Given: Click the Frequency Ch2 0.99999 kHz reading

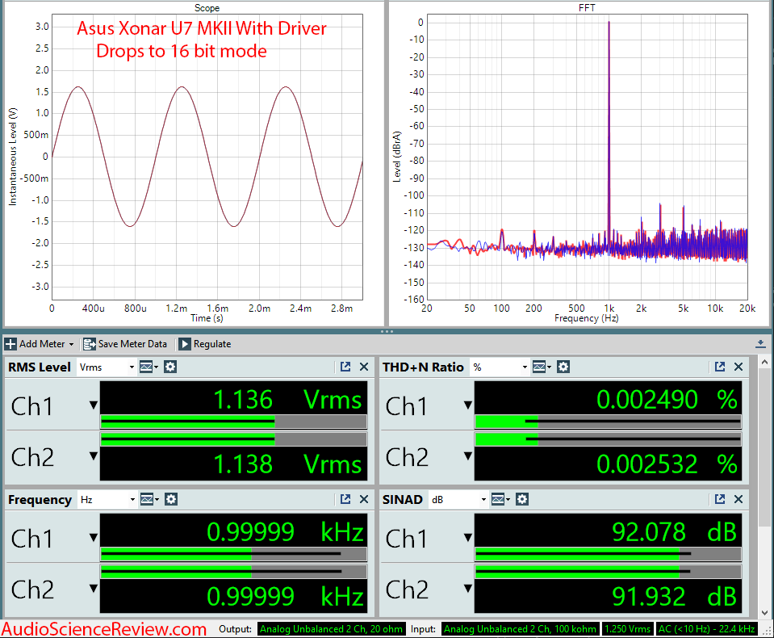Looking at the screenshot, I should pyautogui.click(x=286, y=597).
